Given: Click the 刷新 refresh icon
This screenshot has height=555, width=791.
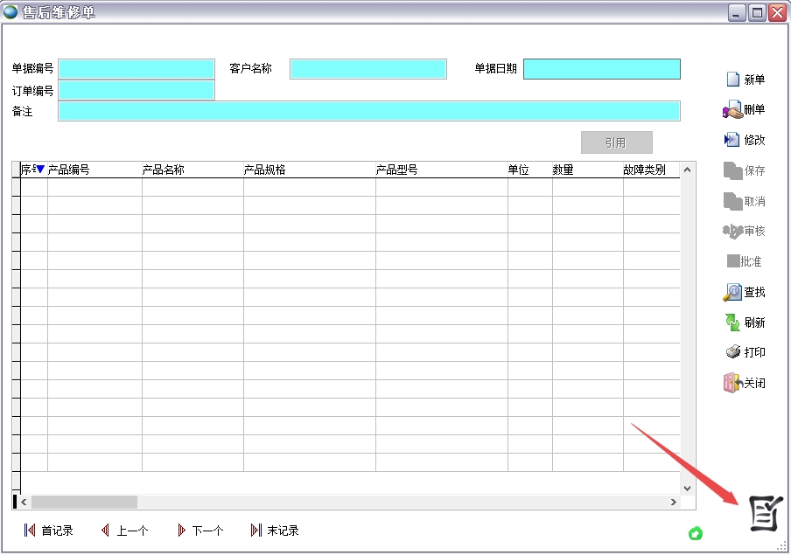Looking at the screenshot, I should pyautogui.click(x=732, y=323).
